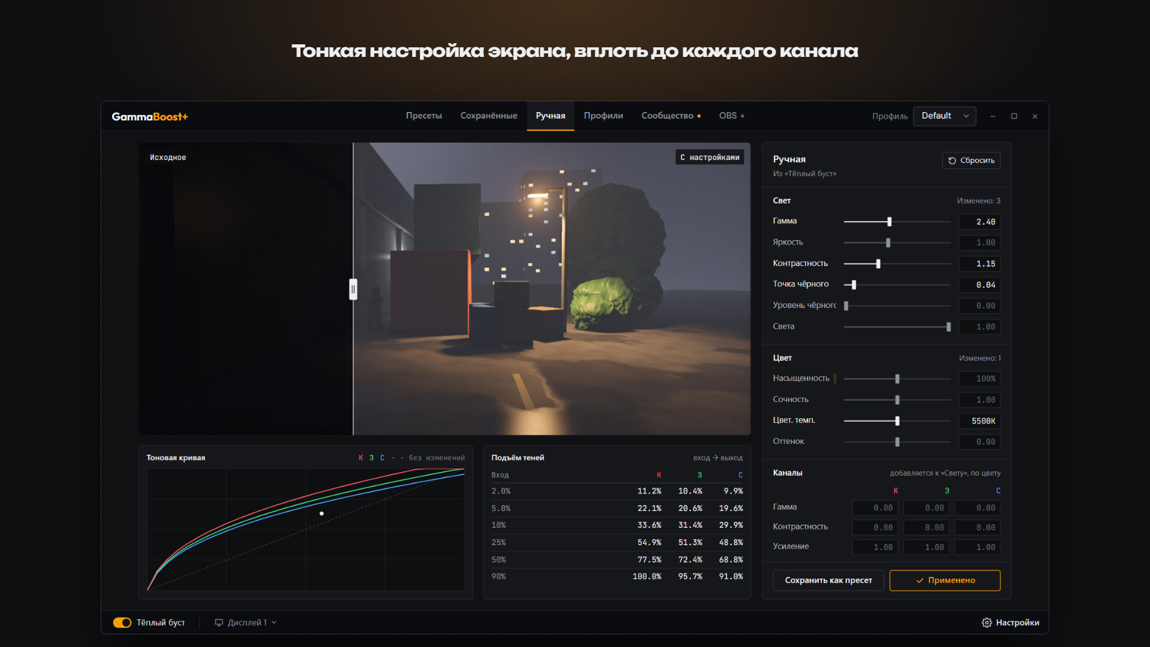Screen dimensions: 1150x647
Task: Click the control point on the tone curve
Action: coord(322,513)
